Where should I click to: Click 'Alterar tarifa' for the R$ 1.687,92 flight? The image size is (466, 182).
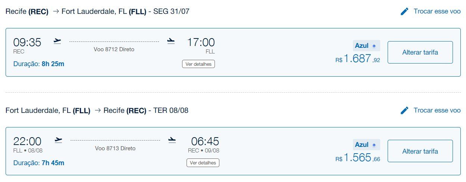[x=420, y=52]
